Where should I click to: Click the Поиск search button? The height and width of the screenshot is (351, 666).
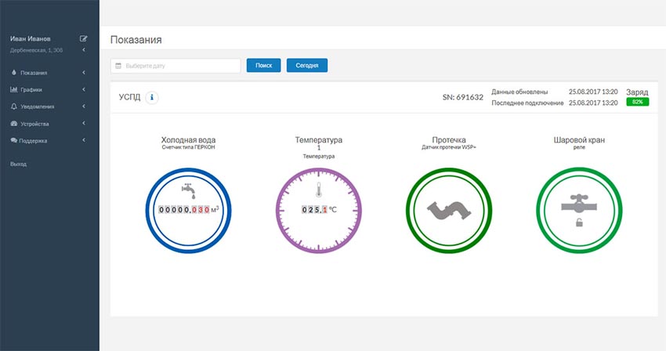coord(263,66)
